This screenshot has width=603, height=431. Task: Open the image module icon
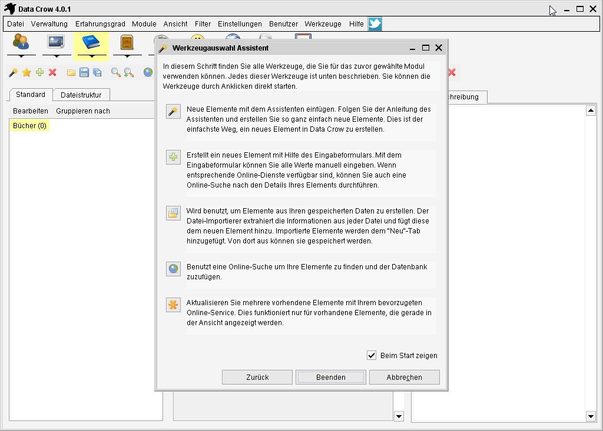point(56,42)
